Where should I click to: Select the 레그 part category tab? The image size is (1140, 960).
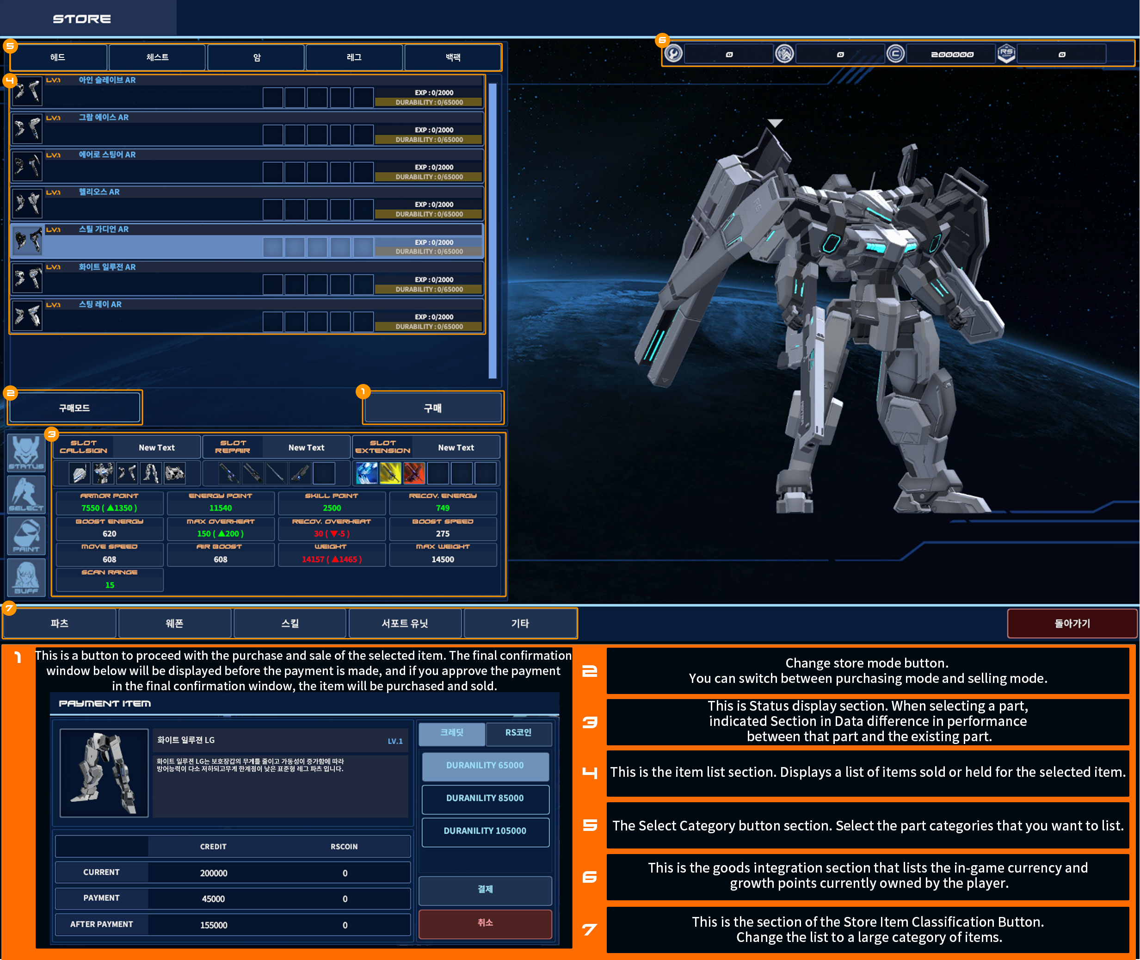click(x=354, y=57)
